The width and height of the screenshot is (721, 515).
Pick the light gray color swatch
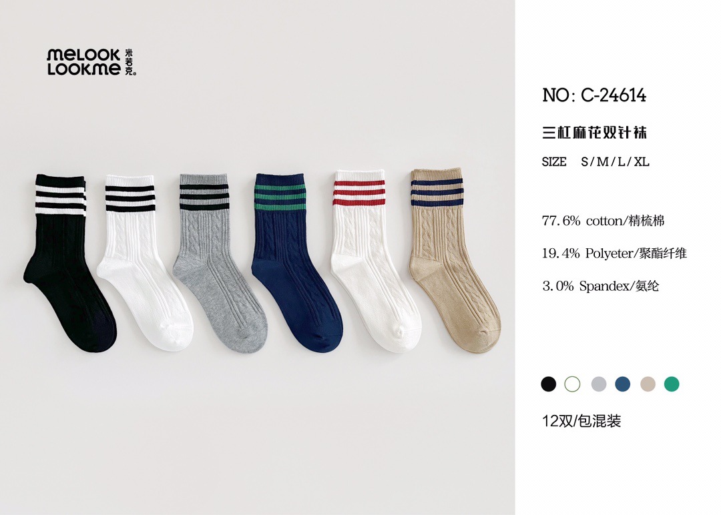598,384
